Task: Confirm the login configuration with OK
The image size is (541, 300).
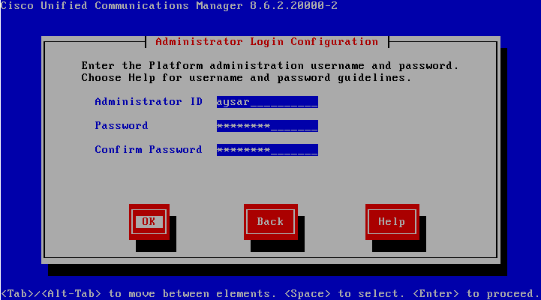Action: tap(149, 222)
